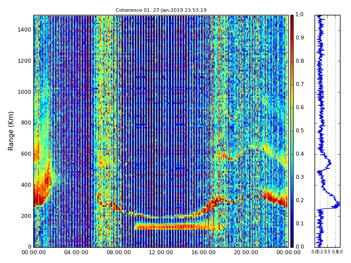Click the 04:00:00 time axis label
The image size is (351, 263).
coord(76,252)
